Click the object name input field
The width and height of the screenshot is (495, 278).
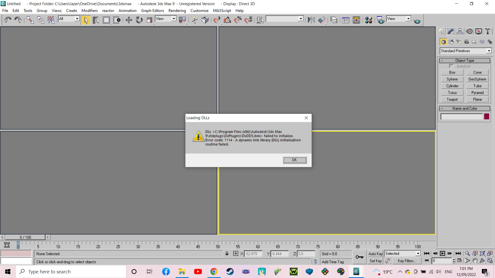[x=461, y=117]
